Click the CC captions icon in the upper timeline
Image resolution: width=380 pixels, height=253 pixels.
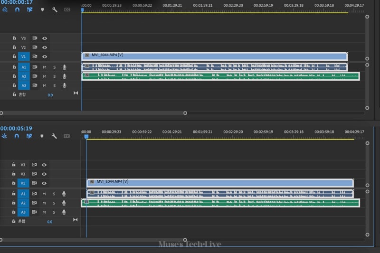tap(67, 9)
